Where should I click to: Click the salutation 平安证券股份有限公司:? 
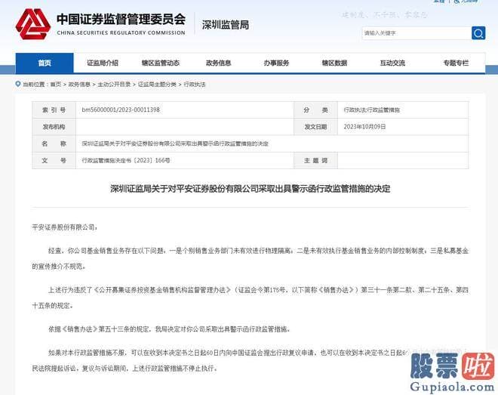click(65, 227)
